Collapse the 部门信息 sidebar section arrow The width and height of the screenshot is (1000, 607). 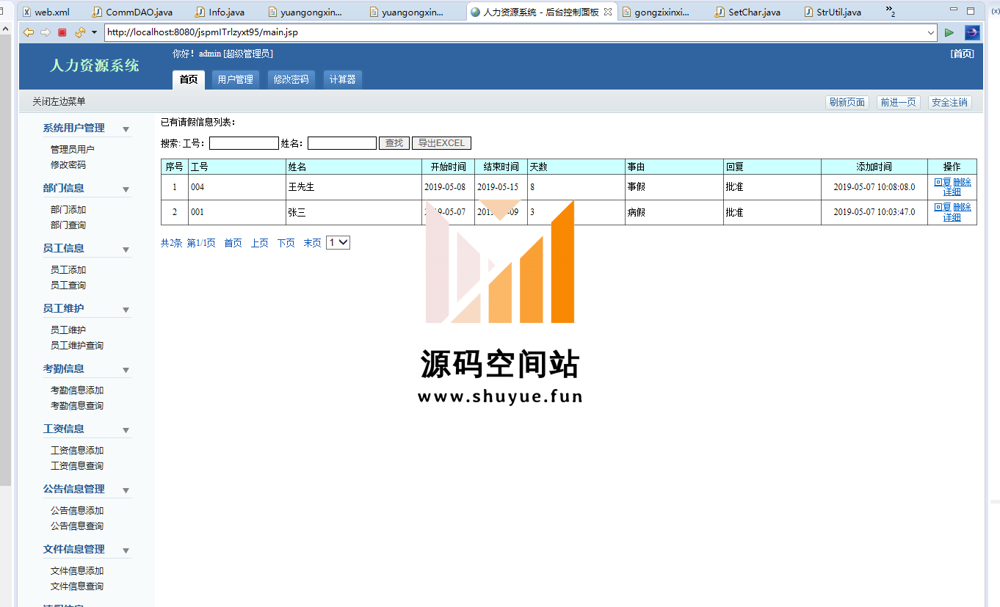(126, 189)
